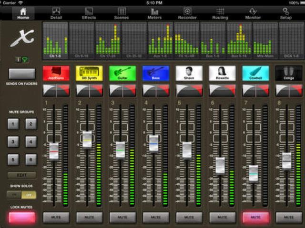Screen dimensions: 305x228
Task: Switch to the Routing tab
Action: coord(220,13)
